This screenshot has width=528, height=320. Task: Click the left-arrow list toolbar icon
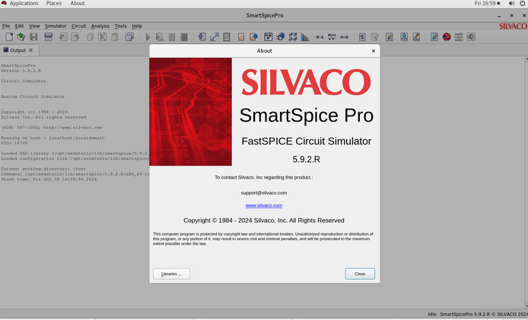[x=202, y=37]
